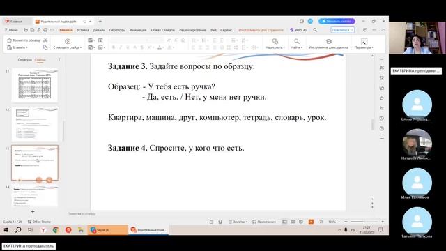Open Инструменты для студентов tab
446x251 pixels.
point(261,30)
